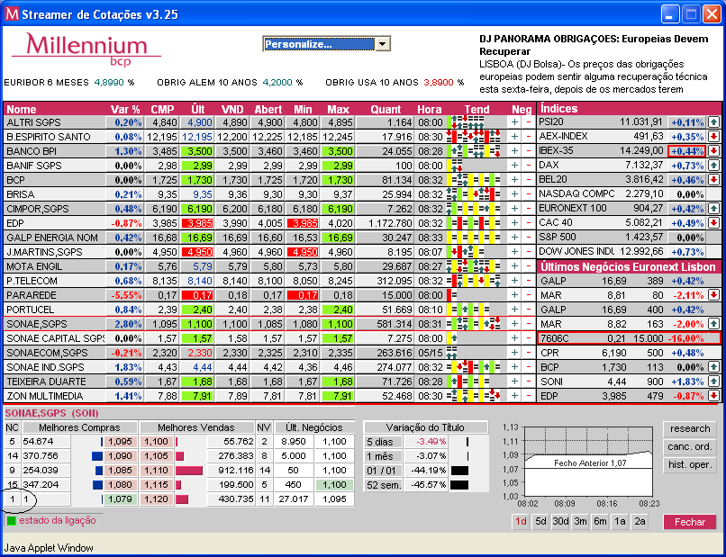This screenshot has width=726, height=557.
Task: Select the B.ESPIRITO SANTO stock name
Action: click(48, 137)
